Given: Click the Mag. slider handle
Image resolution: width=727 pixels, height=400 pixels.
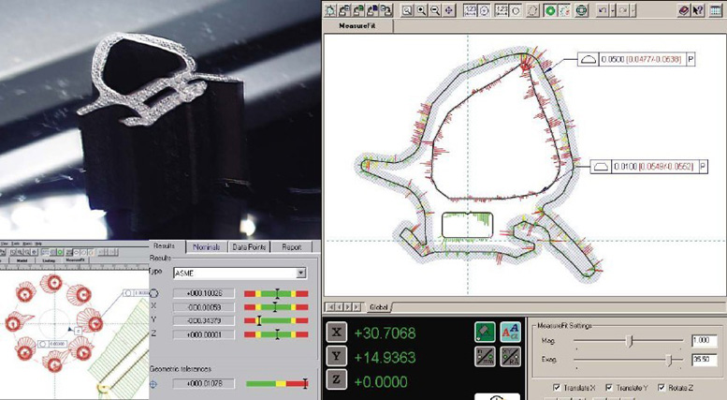Looking at the screenshot, I should [630, 341].
